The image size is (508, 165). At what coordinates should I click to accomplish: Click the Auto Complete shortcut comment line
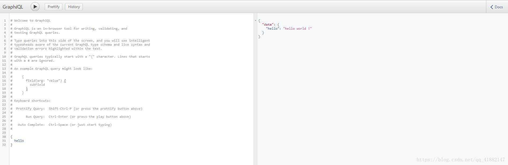[x=61, y=125]
